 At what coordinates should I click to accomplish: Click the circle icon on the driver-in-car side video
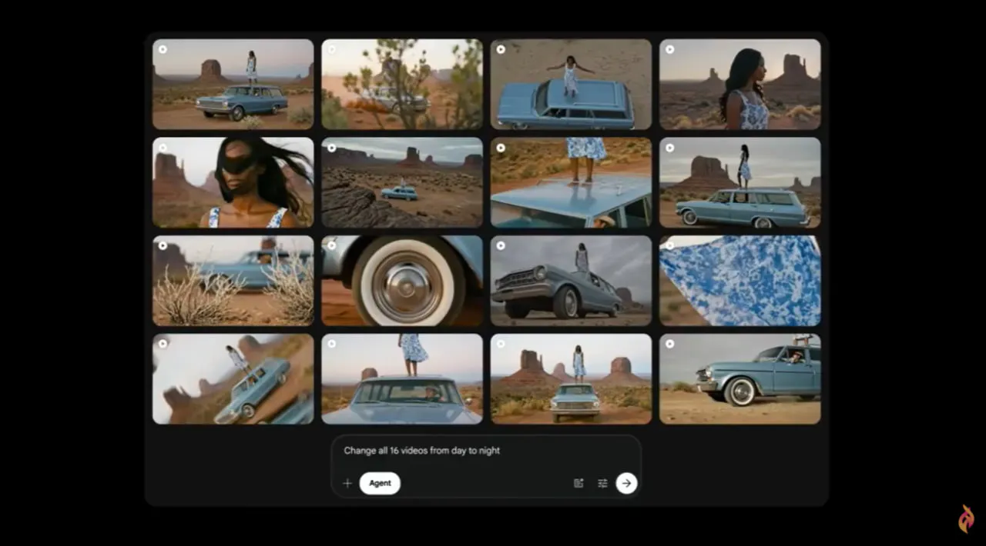(669, 344)
